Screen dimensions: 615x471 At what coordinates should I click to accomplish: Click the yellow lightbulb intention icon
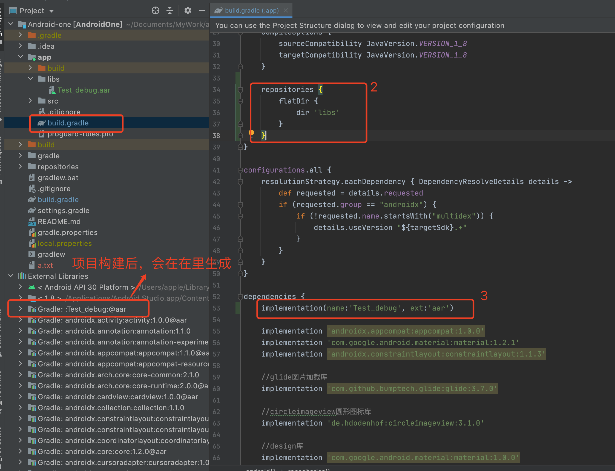(x=251, y=133)
